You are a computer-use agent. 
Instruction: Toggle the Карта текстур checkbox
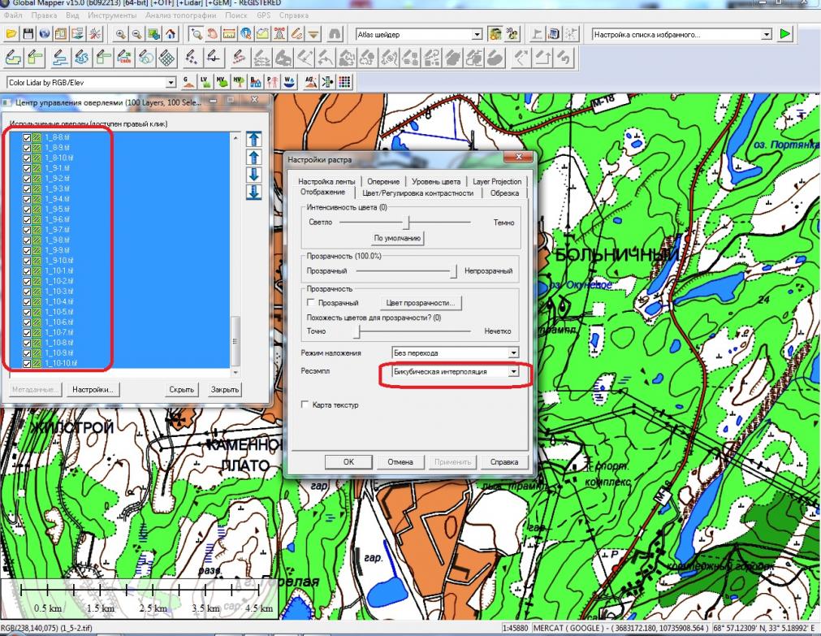point(305,405)
